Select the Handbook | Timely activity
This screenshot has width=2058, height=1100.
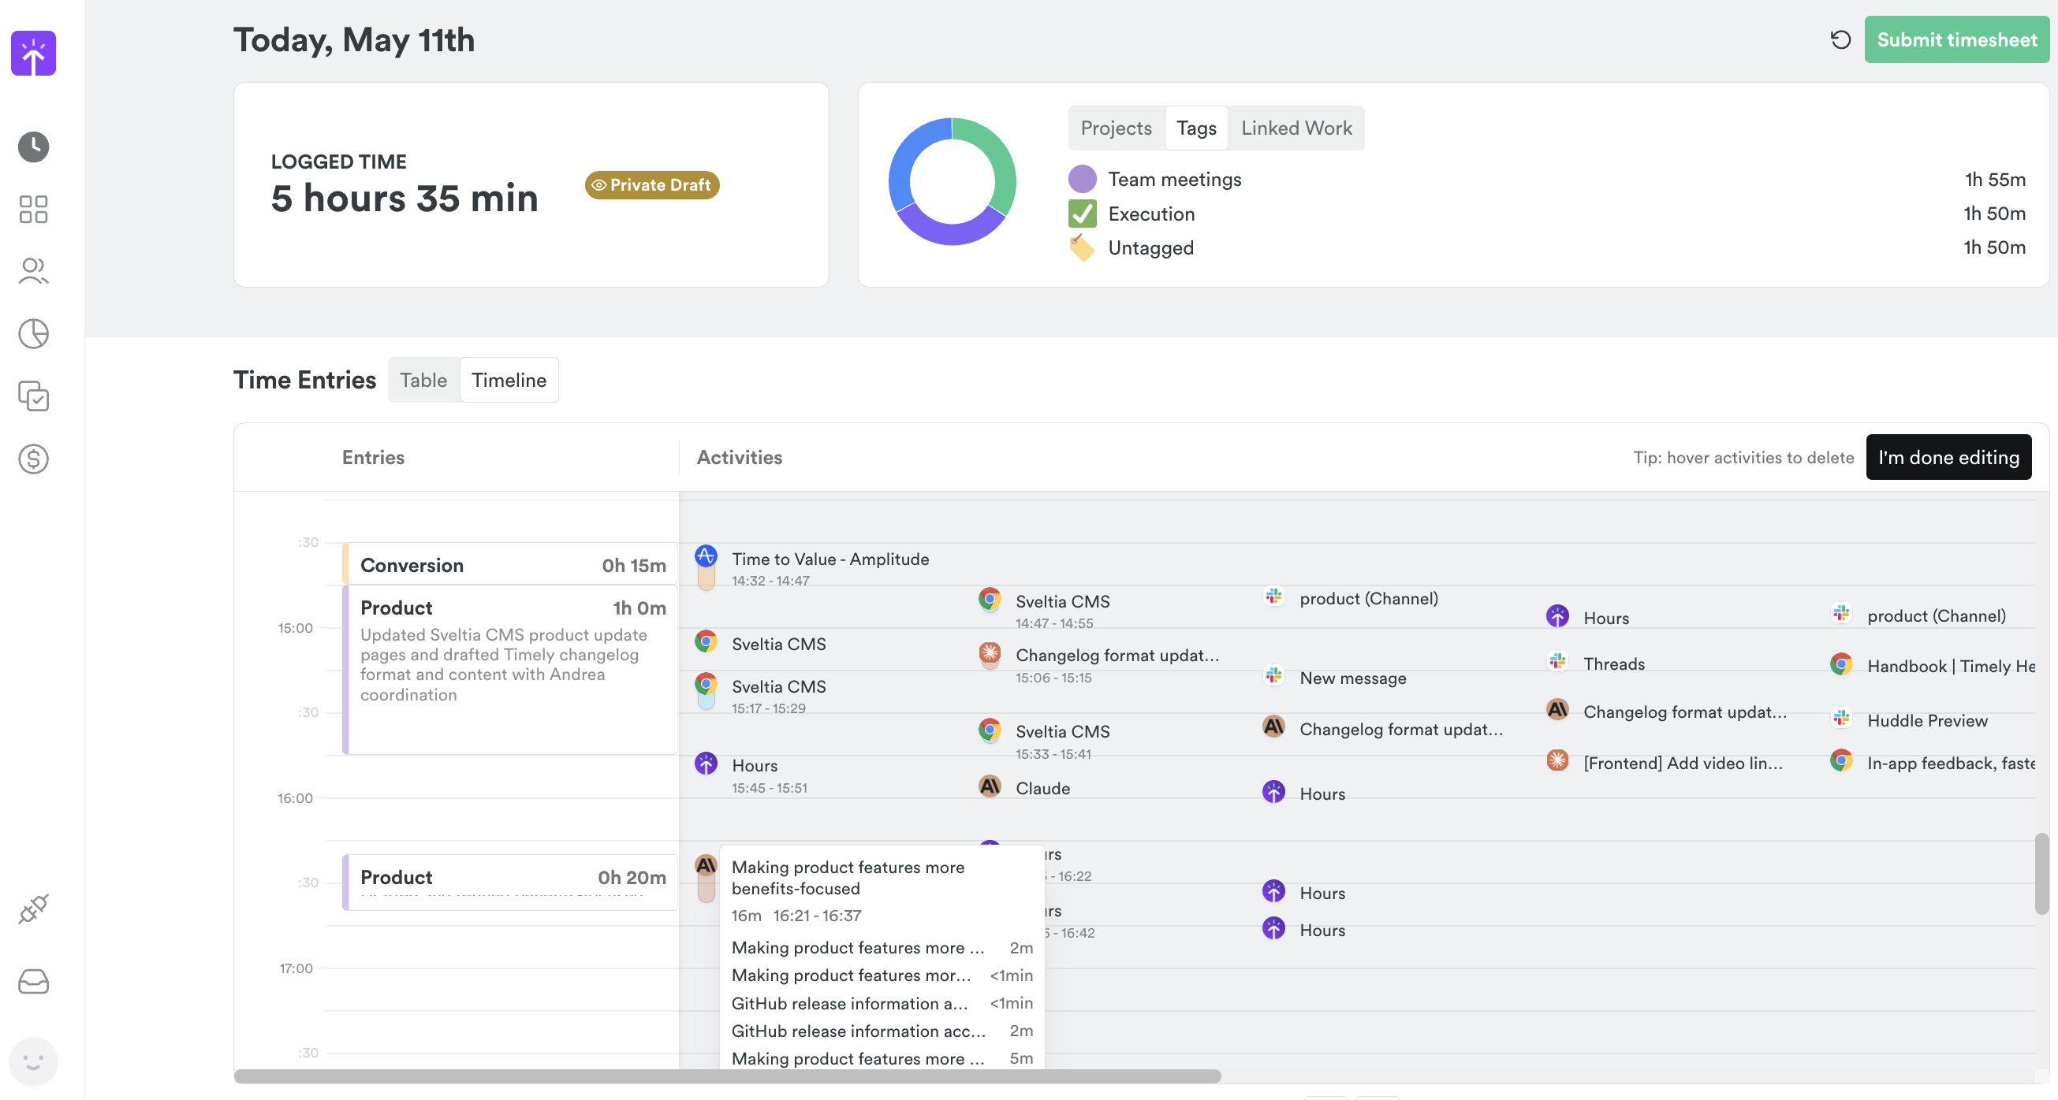[1950, 666]
